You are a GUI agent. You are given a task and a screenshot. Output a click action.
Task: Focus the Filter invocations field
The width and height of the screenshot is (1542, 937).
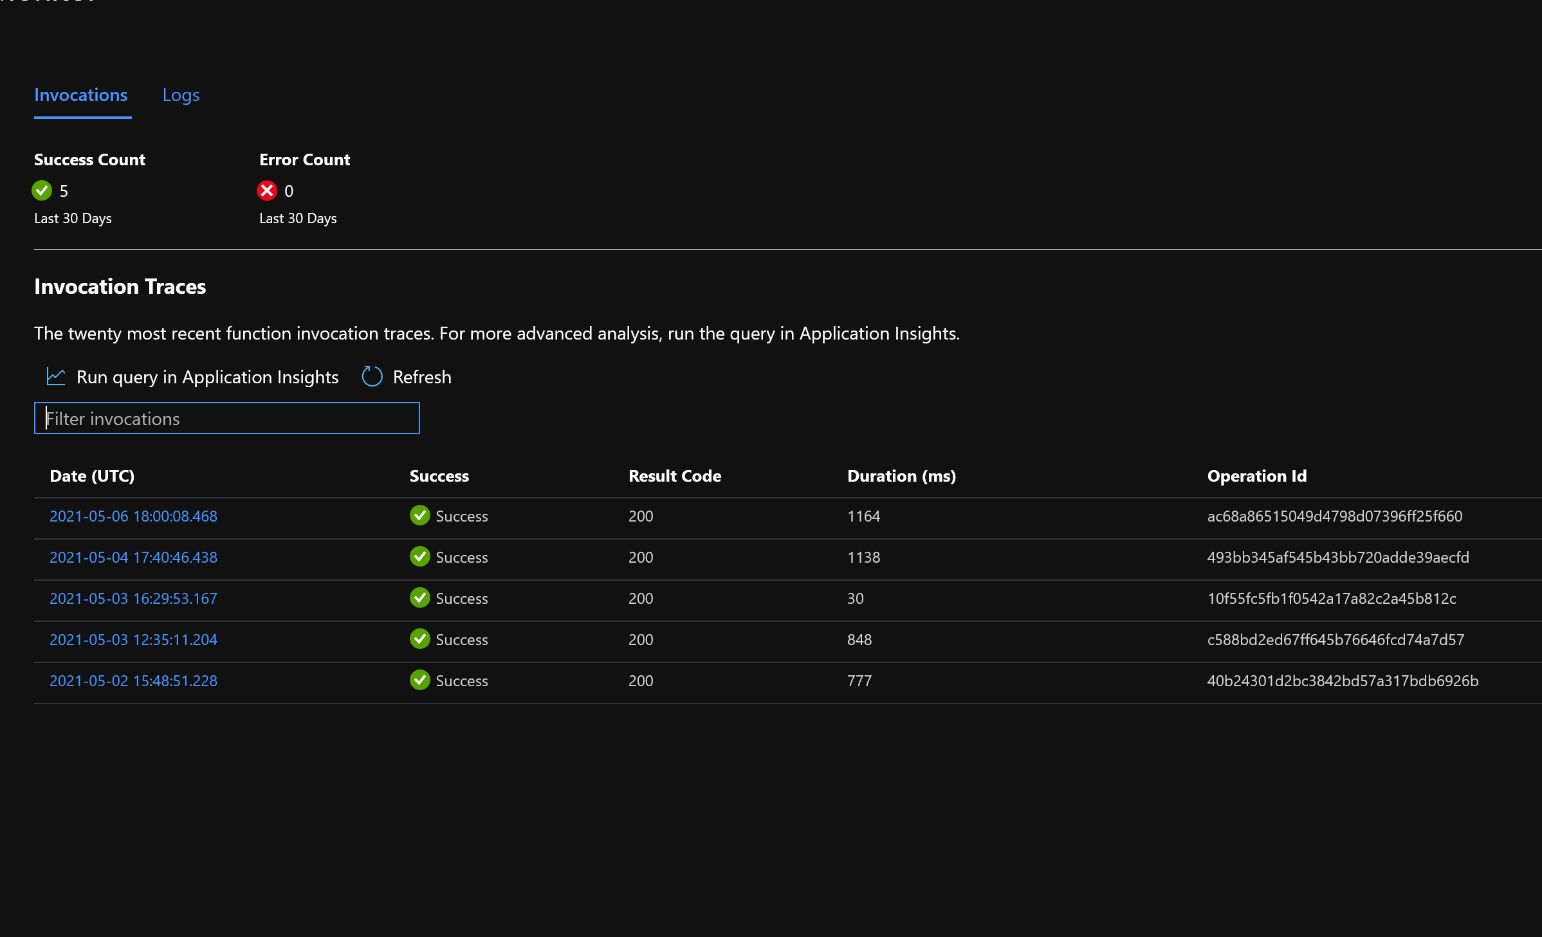click(x=226, y=419)
